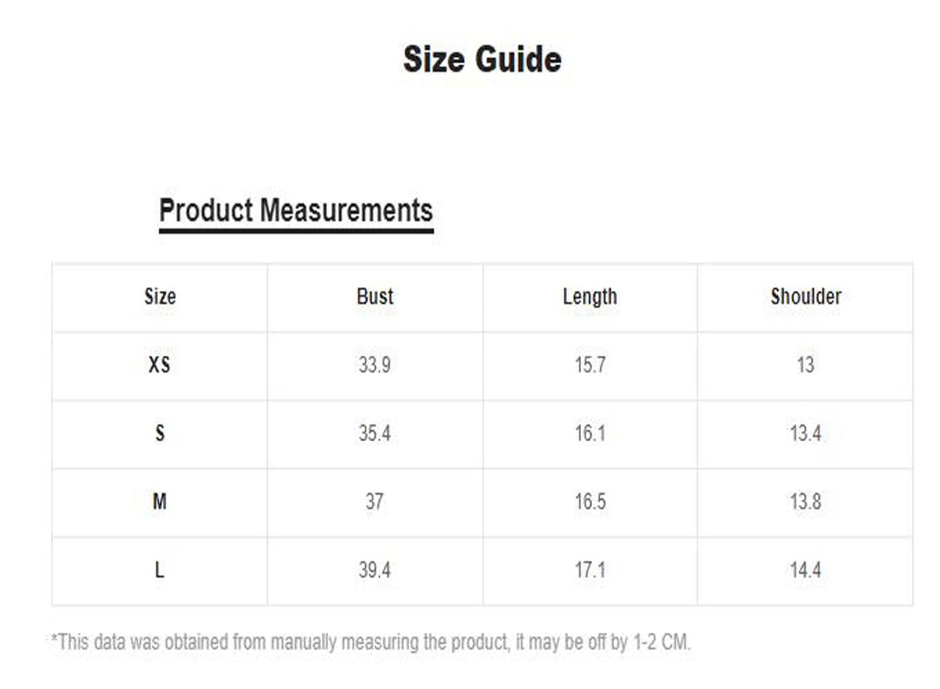Select the Product Measurements heading
This screenshot has width=940, height=689.
click(x=296, y=210)
